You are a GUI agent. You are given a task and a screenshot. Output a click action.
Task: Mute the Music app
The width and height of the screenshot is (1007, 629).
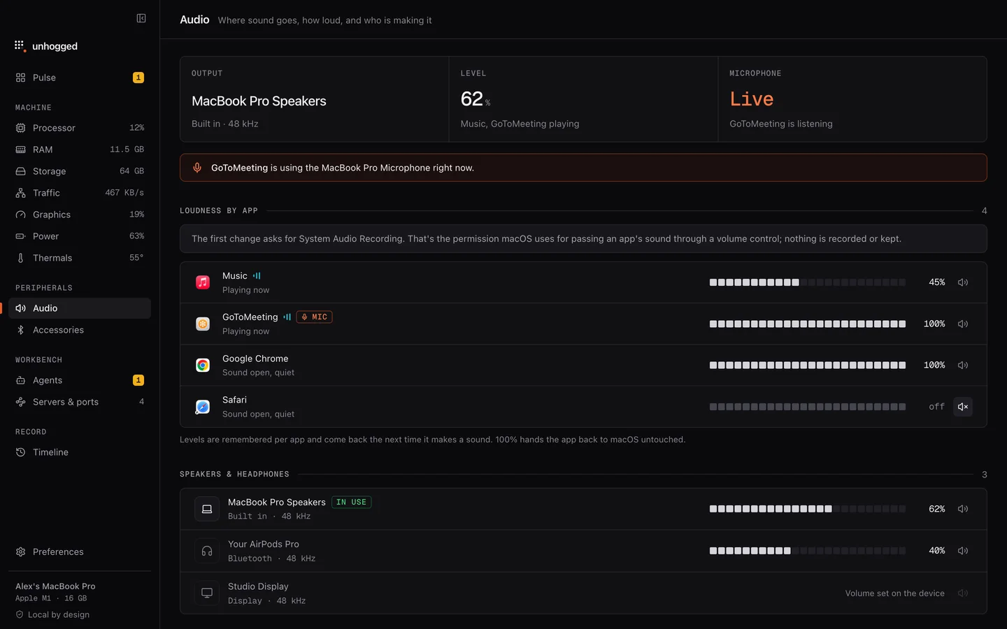(963, 282)
